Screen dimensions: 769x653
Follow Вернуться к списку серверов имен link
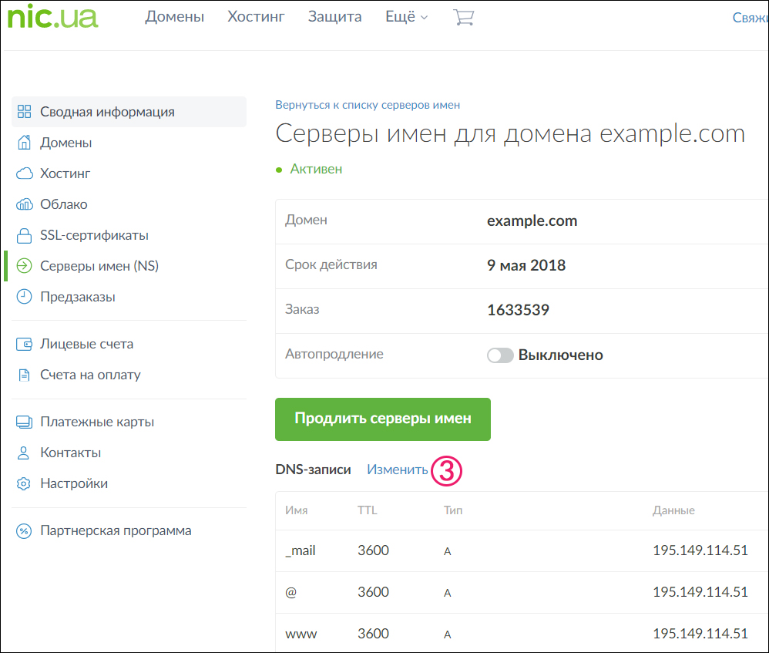368,105
